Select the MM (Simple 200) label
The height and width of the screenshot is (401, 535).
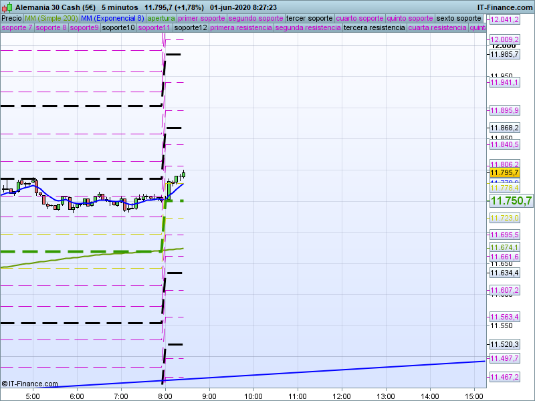pos(46,18)
